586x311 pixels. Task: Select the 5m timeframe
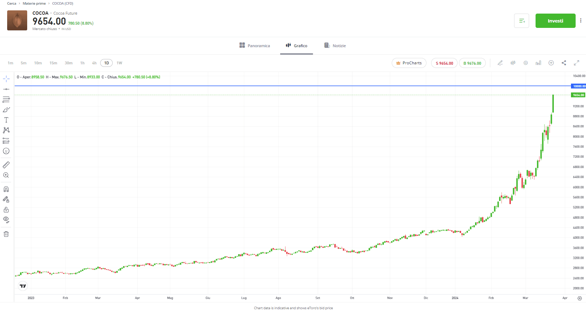coord(24,63)
